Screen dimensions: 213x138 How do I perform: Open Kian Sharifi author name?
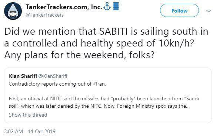pos(23,76)
